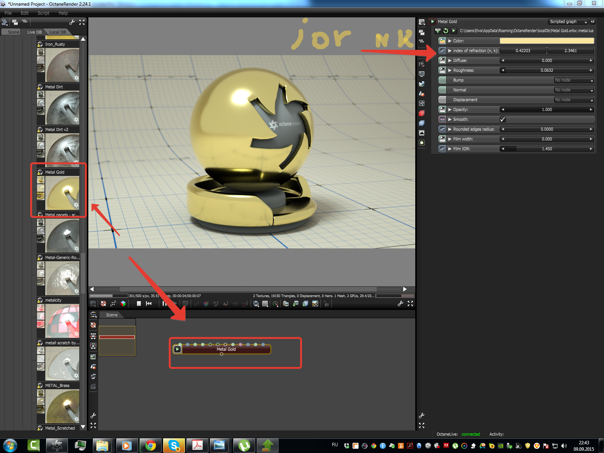
Task: Open the Help menu
Action: click(x=63, y=13)
